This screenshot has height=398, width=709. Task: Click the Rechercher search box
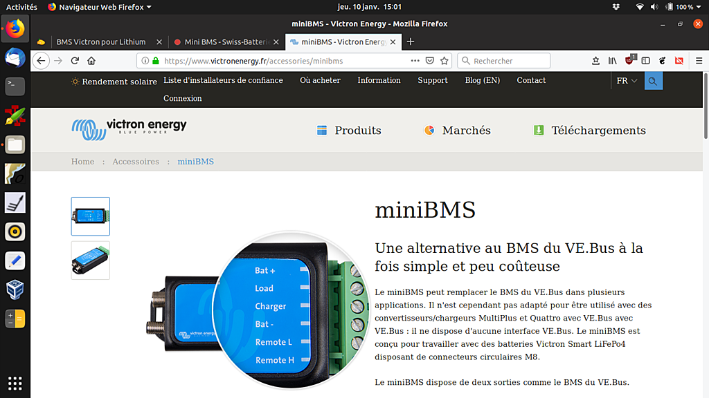504,61
